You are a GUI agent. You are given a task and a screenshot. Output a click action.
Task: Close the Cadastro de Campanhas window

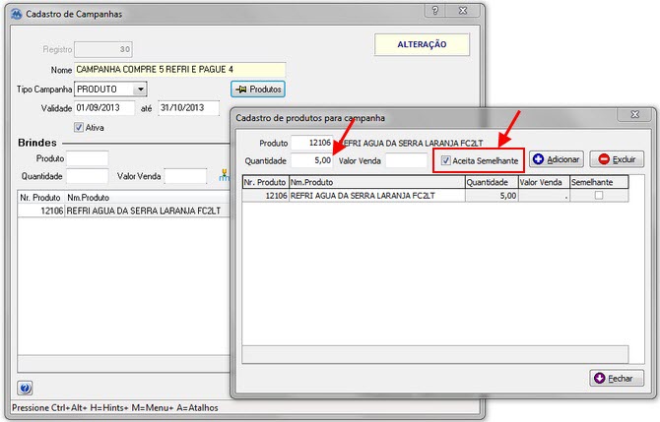click(463, 11)
